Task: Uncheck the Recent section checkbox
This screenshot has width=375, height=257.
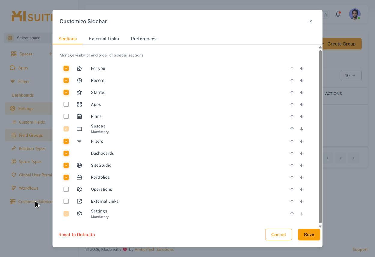Action: [66, 80]
